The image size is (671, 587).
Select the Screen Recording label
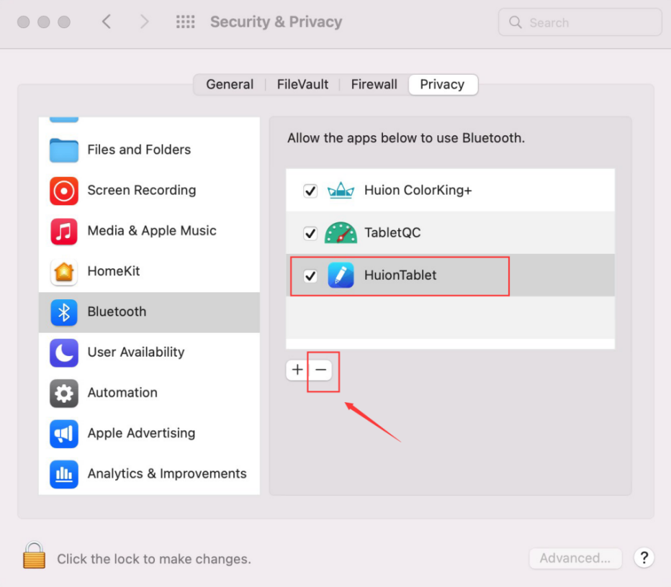pos(142,190)
